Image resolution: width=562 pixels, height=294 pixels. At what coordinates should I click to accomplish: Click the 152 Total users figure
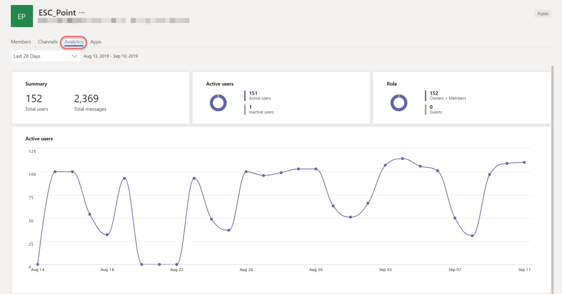[x=34, y=99]
